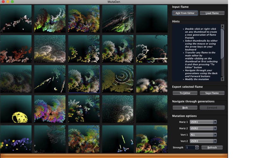Increase Strength with the up stepper arrow

(x=197, y=146)
